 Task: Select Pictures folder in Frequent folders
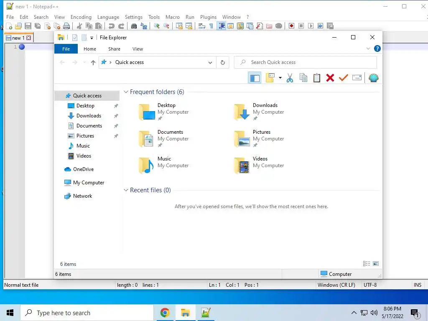pos(259,139)
